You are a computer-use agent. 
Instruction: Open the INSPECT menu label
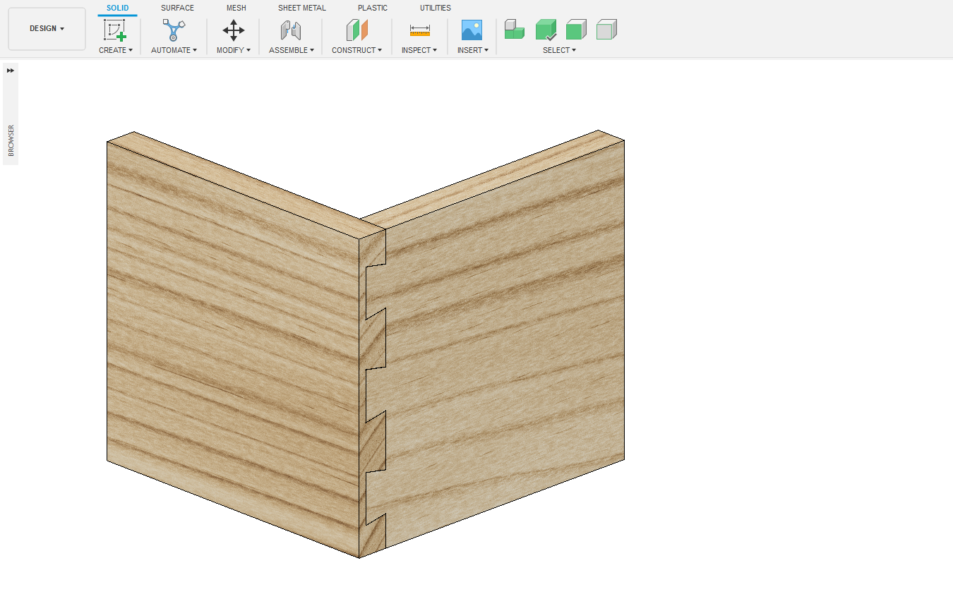pyautogui.click(x=419, y=50)
